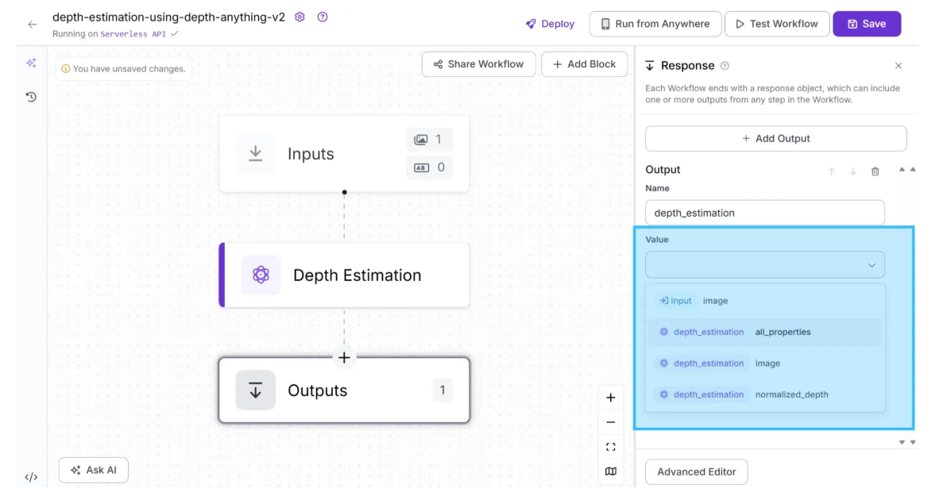Screen dimensions: 939x500
Task: Open workflow settings gear icon
Action: point(299,17)
